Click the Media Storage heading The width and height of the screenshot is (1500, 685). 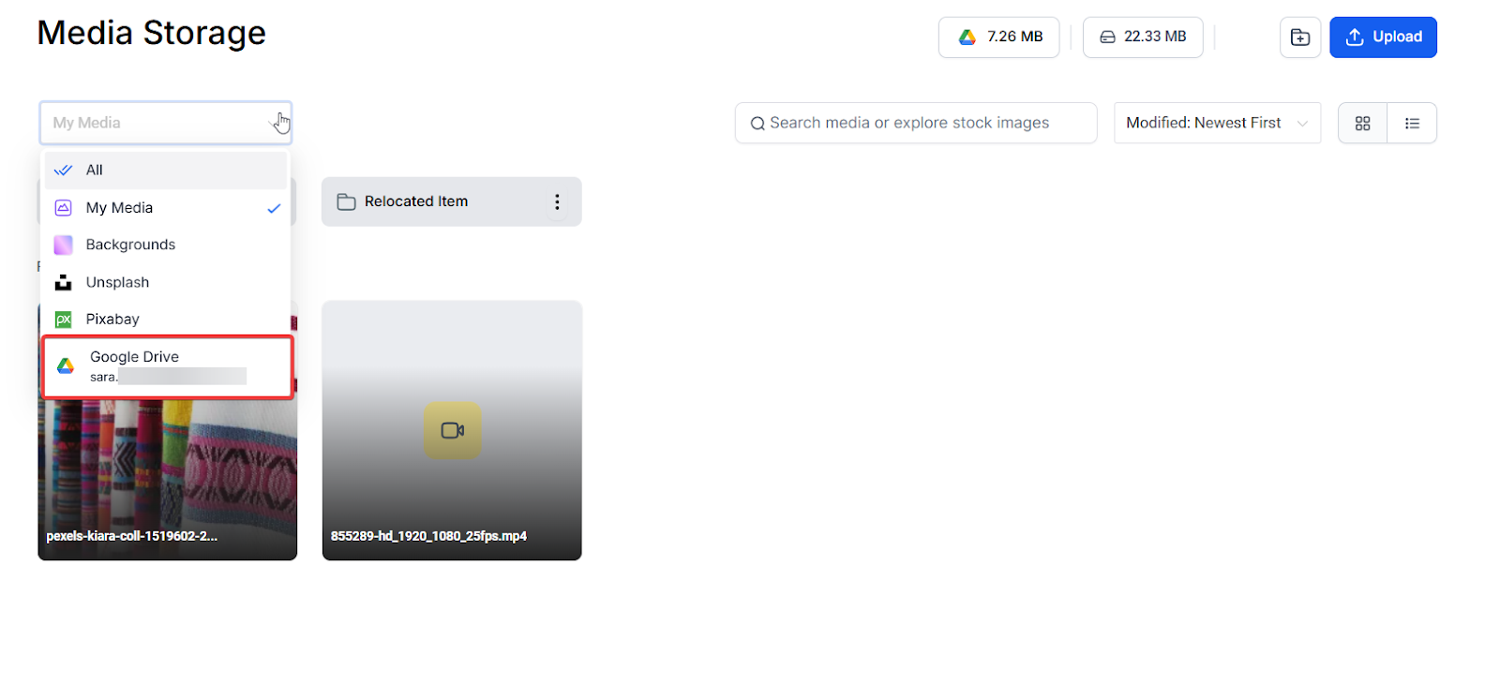tap(152, 33)
